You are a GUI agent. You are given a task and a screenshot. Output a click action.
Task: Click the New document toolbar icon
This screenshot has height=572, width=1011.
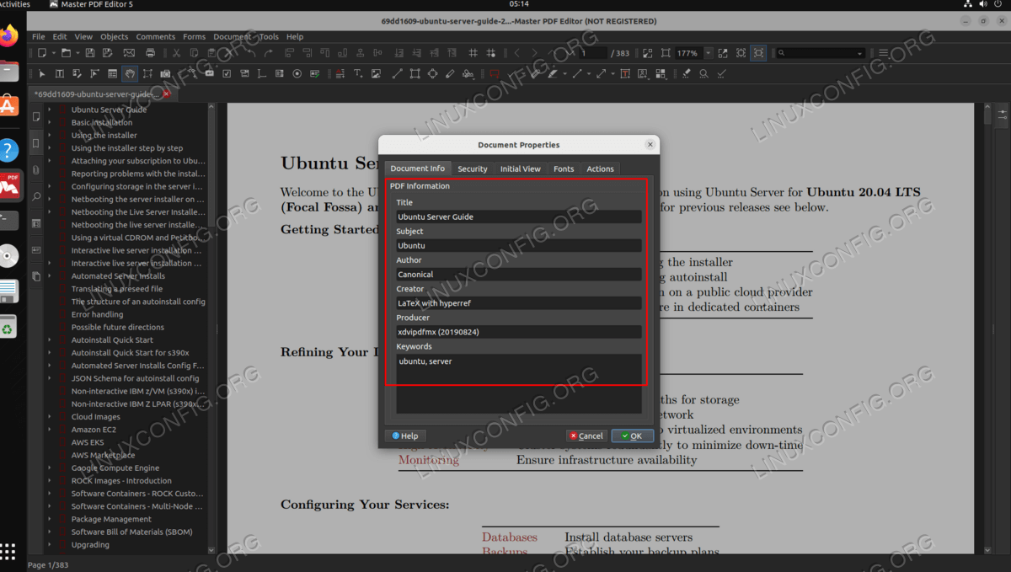click(41, 52)
